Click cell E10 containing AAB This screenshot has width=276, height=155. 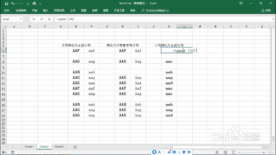pyautogui.click(x=76, y=72)
